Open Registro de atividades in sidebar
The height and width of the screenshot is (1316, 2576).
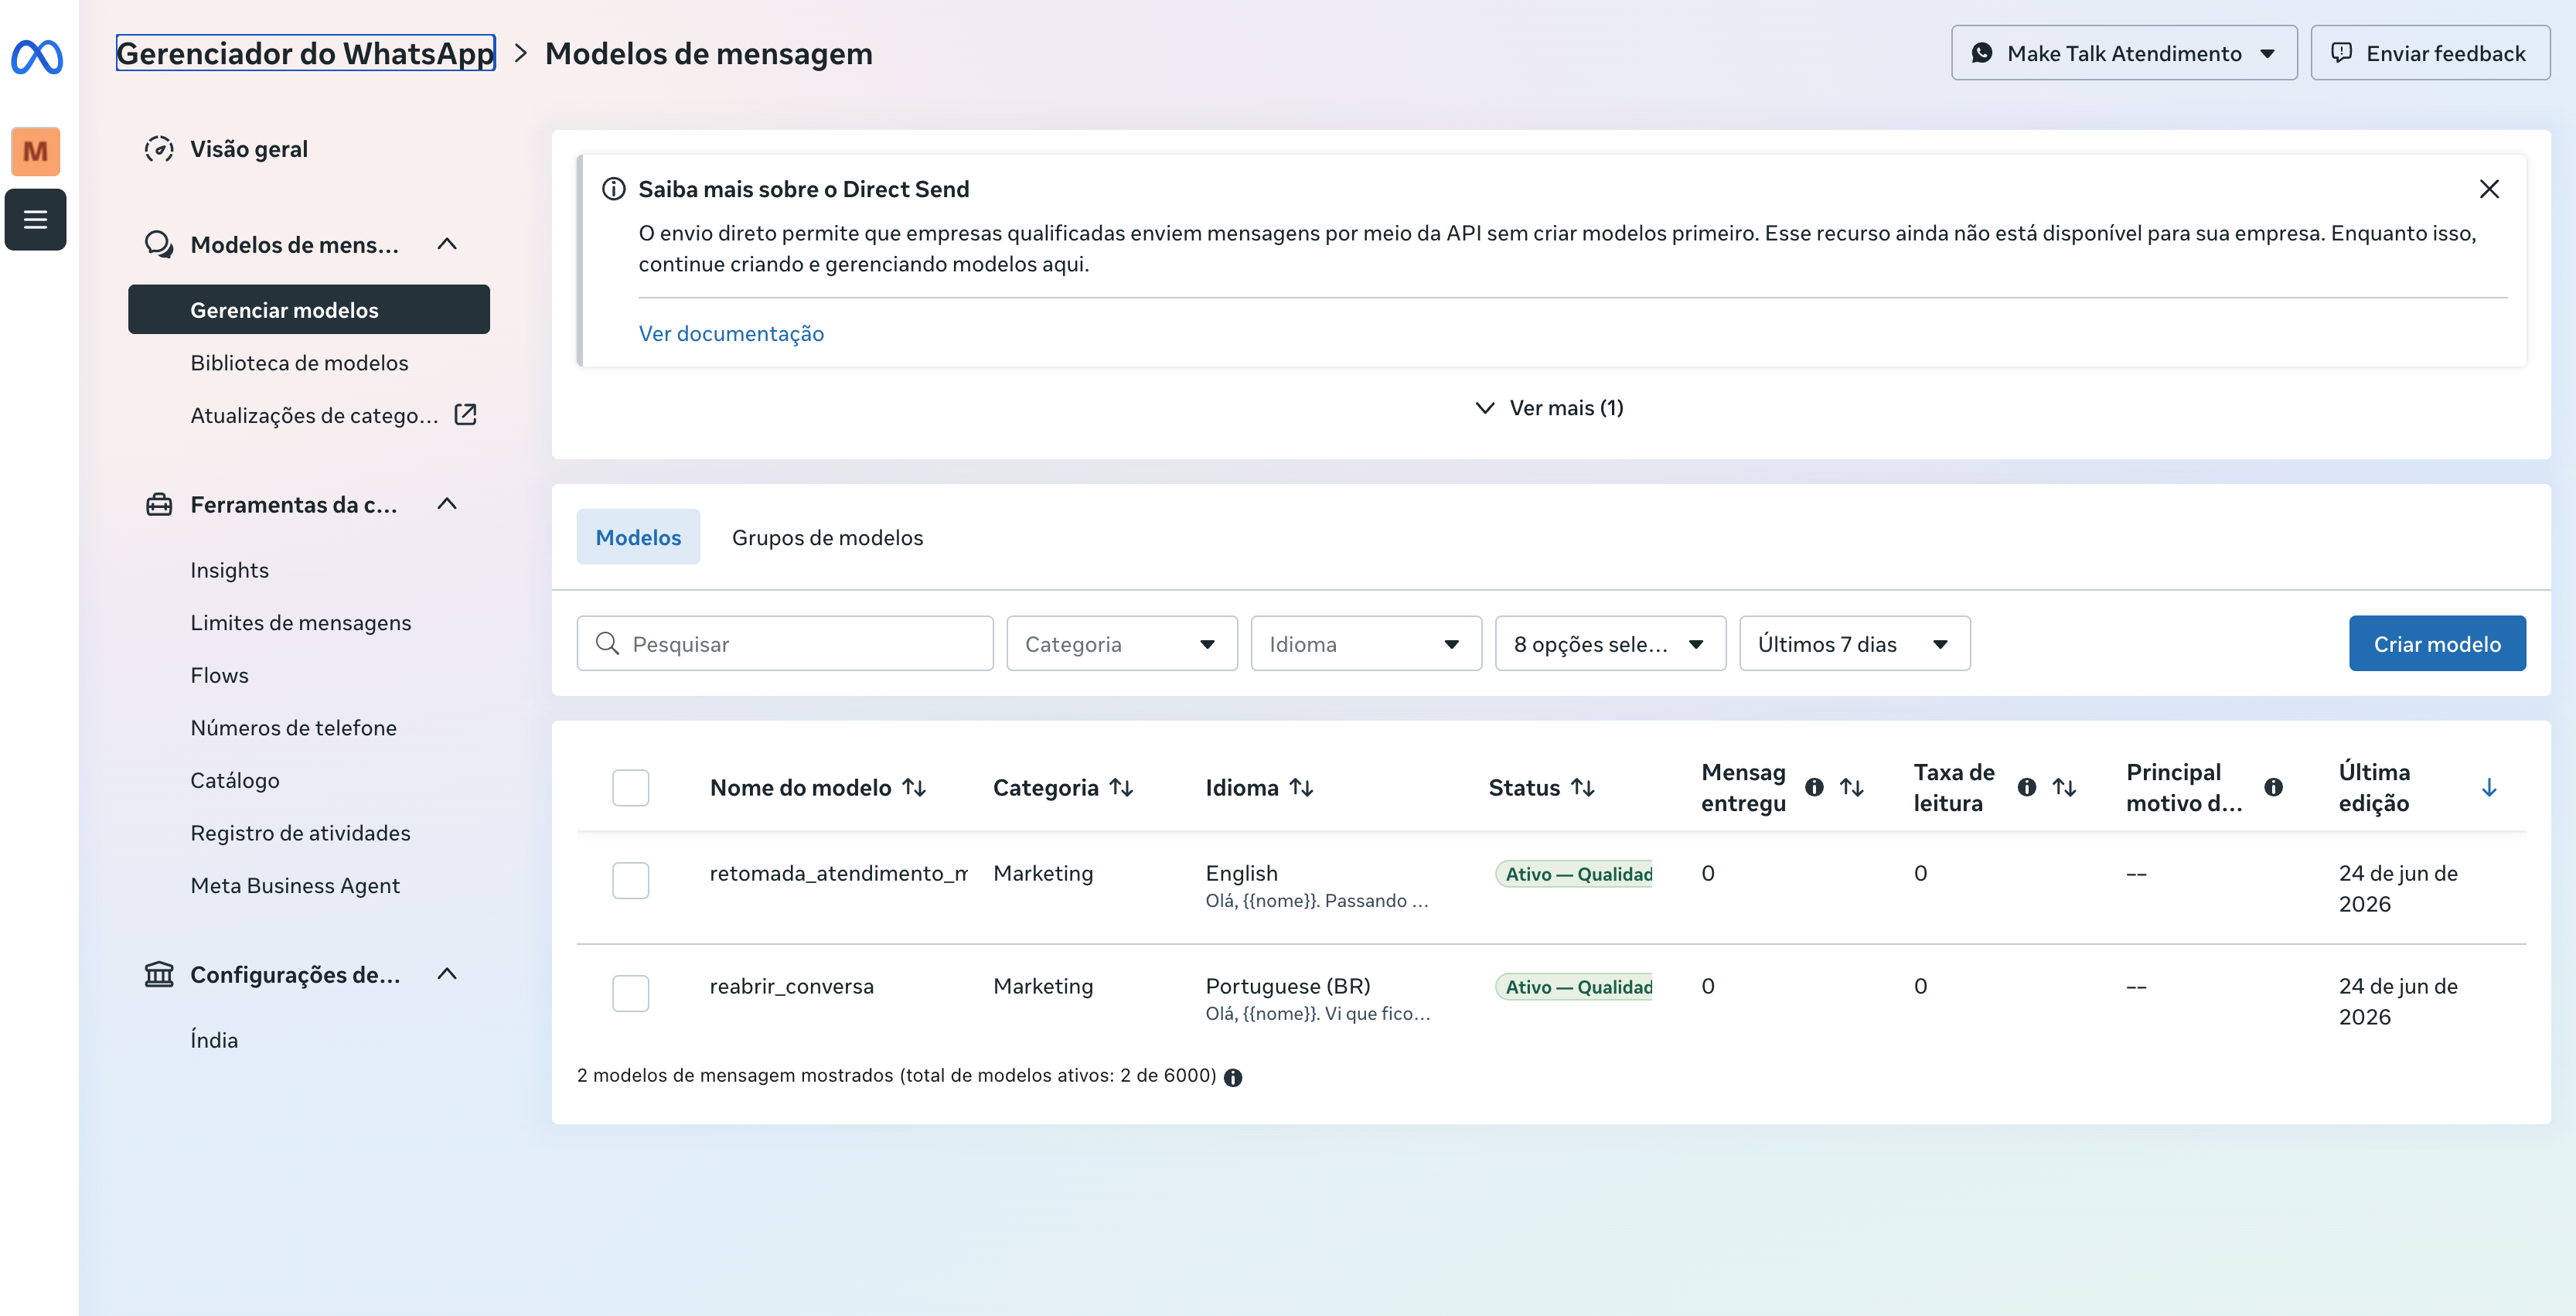click(x=300, y=833)
